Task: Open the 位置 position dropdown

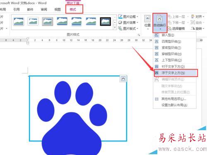Action: [147, 22]
